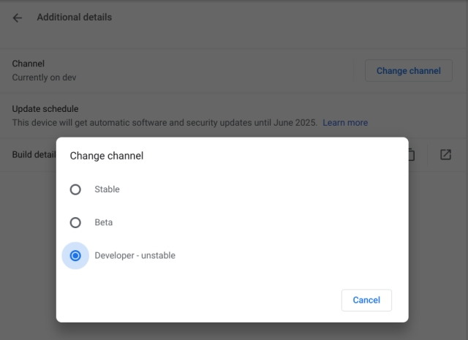
Task: Click the automatic updates until June 2025 text
Action: [165, 123]
